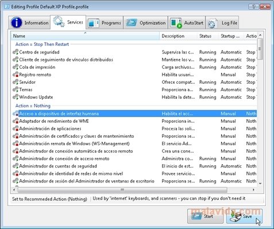Click the Windows Update service icon
This screenshot has width=274, height=229.
(16, 97)
